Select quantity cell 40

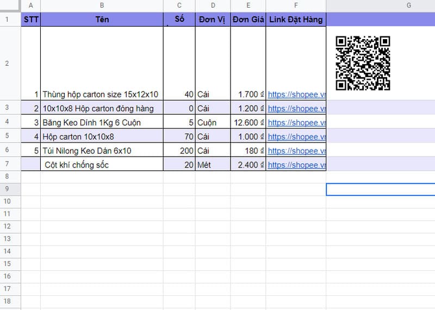(179, 64)
